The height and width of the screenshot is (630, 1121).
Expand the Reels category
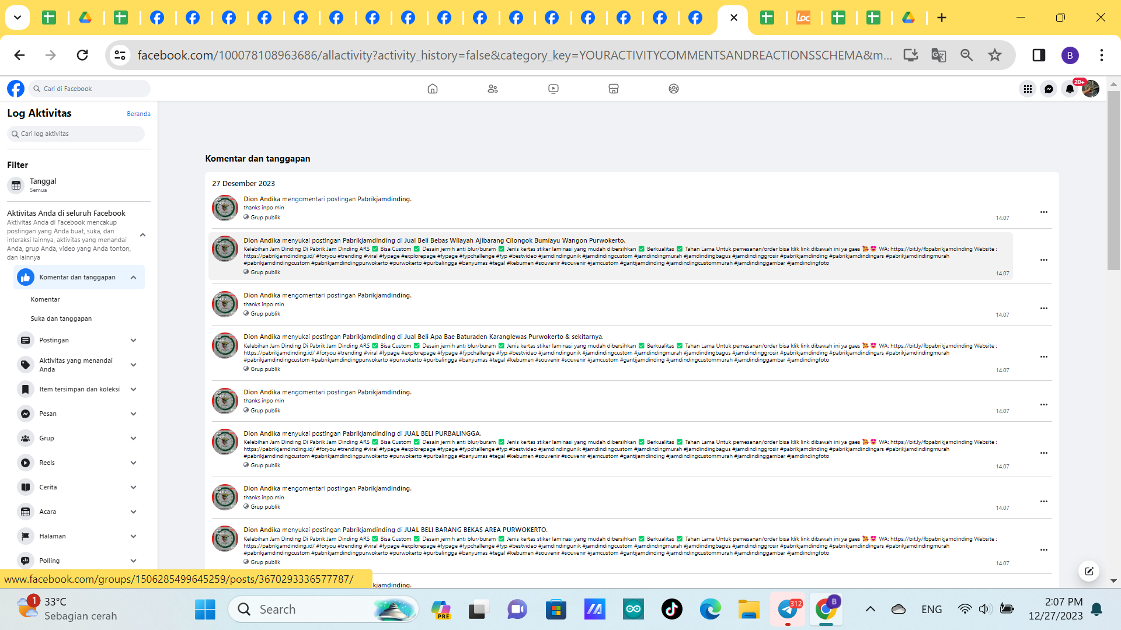(133, 463)
